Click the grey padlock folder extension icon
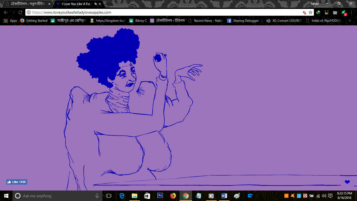This screenshot has height=201, width=357. pyautogui.click(x=335, y=12)
